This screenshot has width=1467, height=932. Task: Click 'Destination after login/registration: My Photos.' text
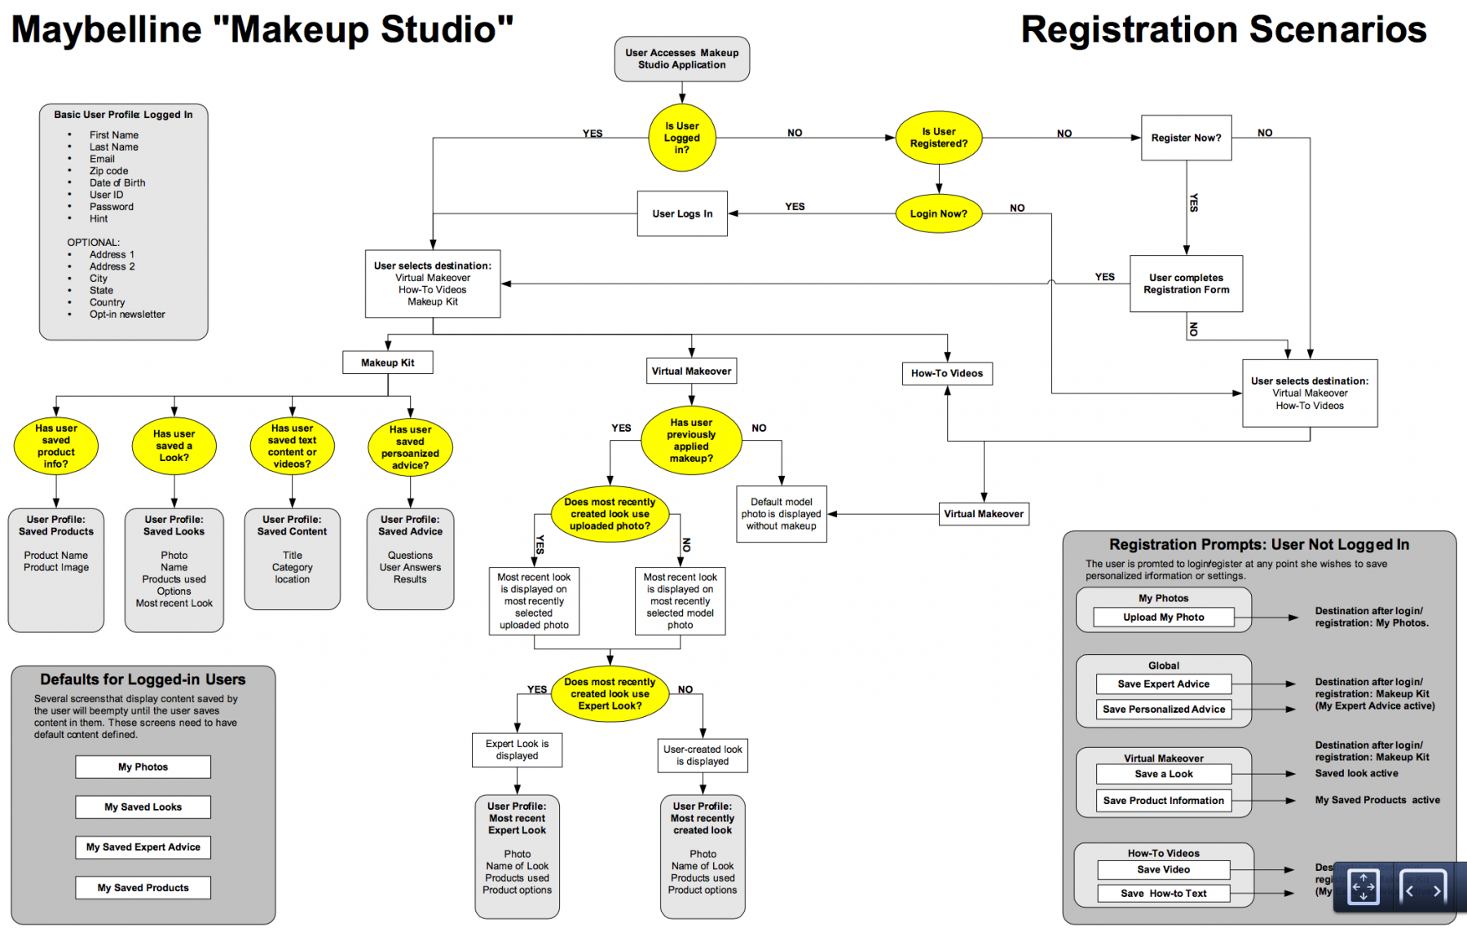1372,617
